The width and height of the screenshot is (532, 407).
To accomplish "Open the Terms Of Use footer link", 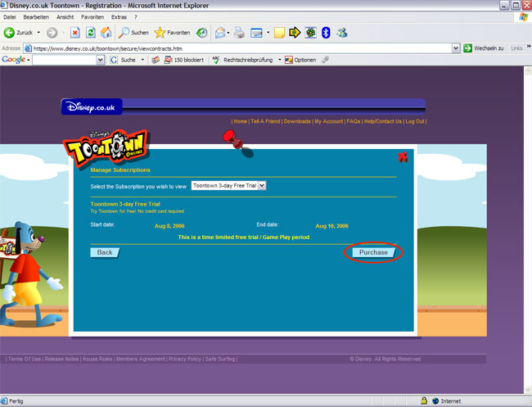I will tap(25, 359).
